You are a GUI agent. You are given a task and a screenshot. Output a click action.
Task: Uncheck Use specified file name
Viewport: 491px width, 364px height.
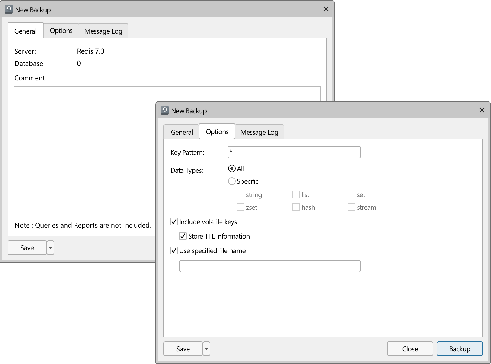tap(174, 250)
